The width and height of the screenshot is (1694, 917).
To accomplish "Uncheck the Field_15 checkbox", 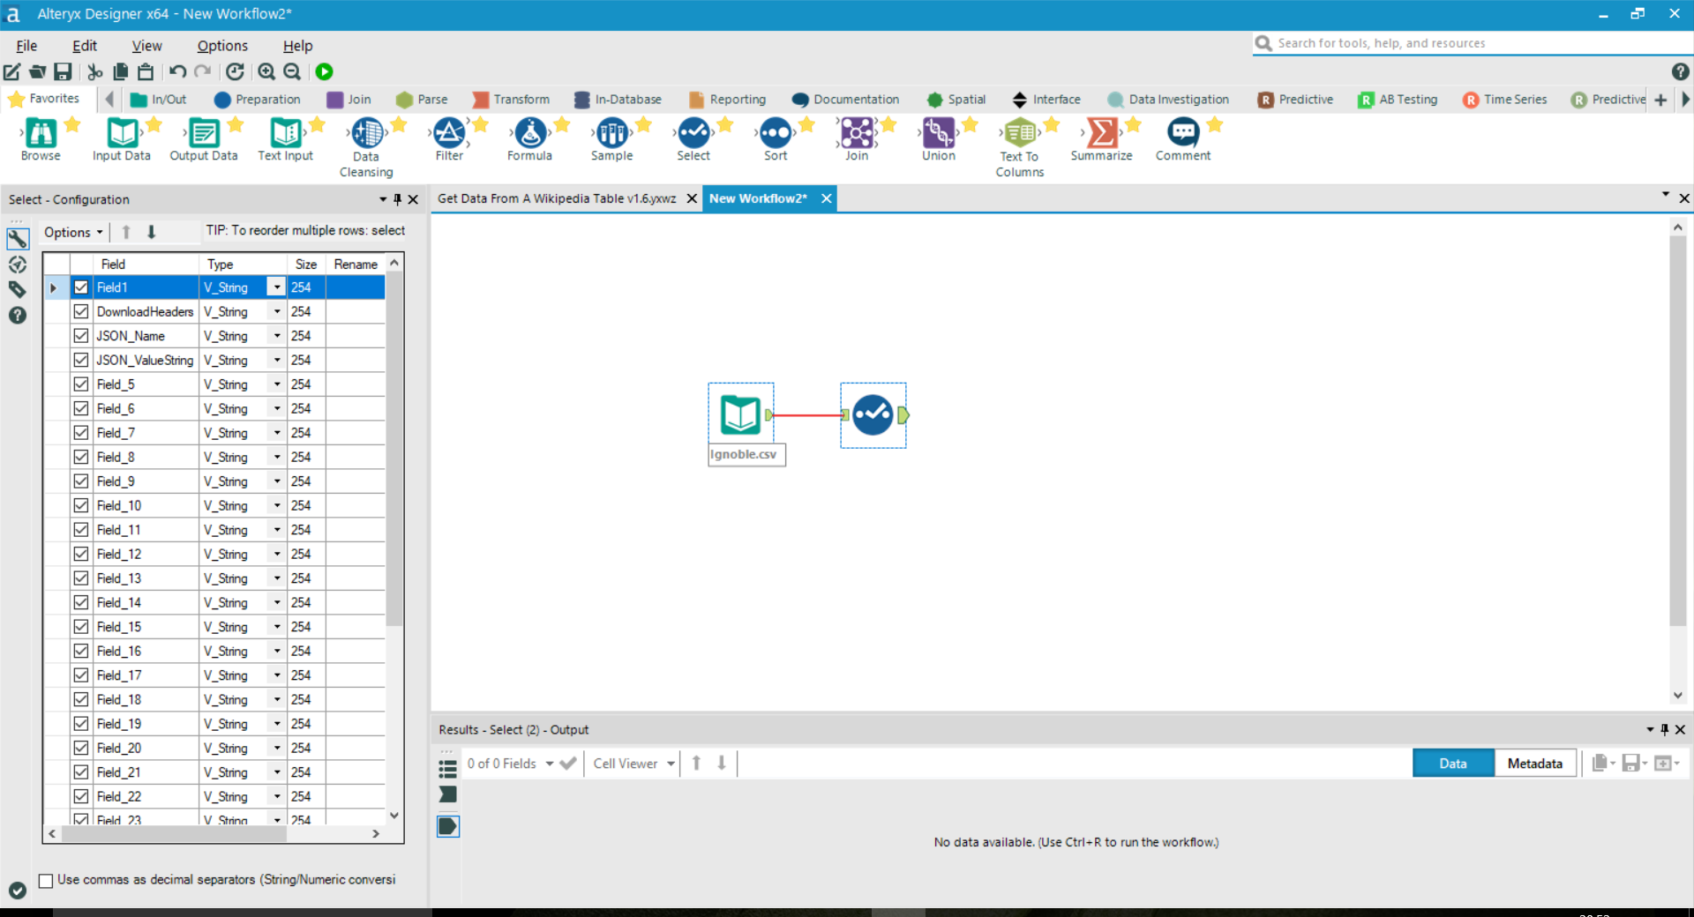I will tap(81, 627).
